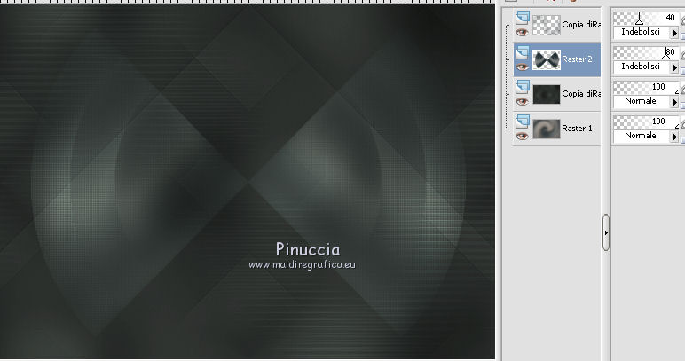Select the 'Copia diRa' name beside the dark thumbnail
Image resolution: width=685 pixels, height=361 pixels.
(x=581, y=93)
